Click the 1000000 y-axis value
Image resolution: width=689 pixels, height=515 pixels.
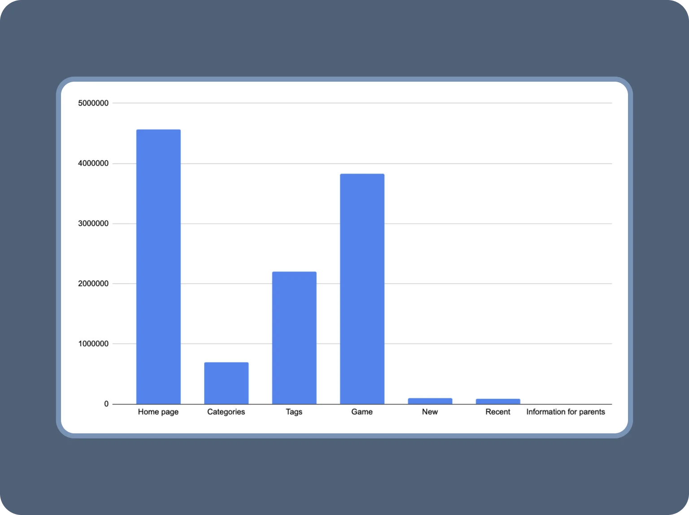pyautogui.click(x=93, y=344)
